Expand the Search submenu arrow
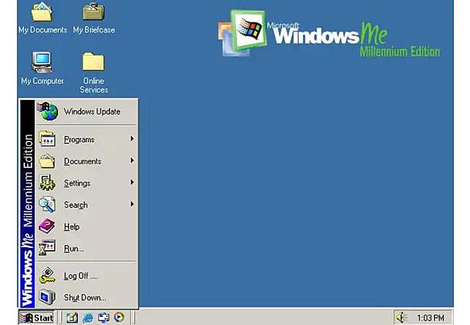This screenshot has width=470, height=325. (x=132, y=204)
